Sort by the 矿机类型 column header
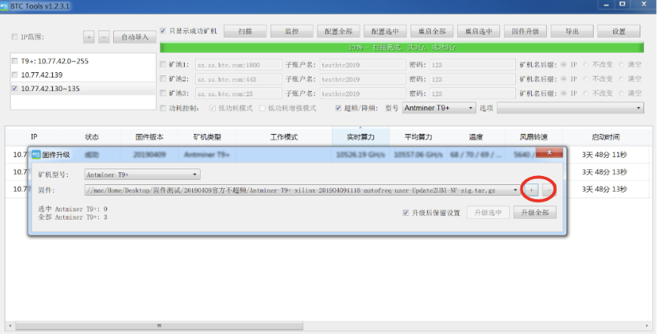This screenshot has width=660, height=334. tap(207, 137)
